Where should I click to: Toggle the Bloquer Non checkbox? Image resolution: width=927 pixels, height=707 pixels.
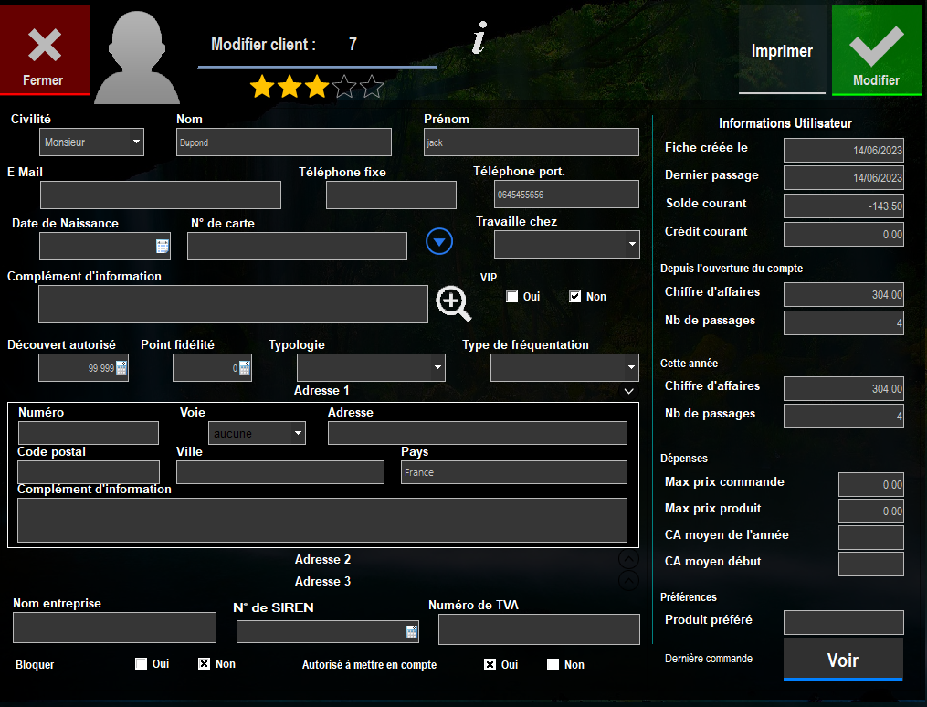pyautogui.click(x=204, y=664)
